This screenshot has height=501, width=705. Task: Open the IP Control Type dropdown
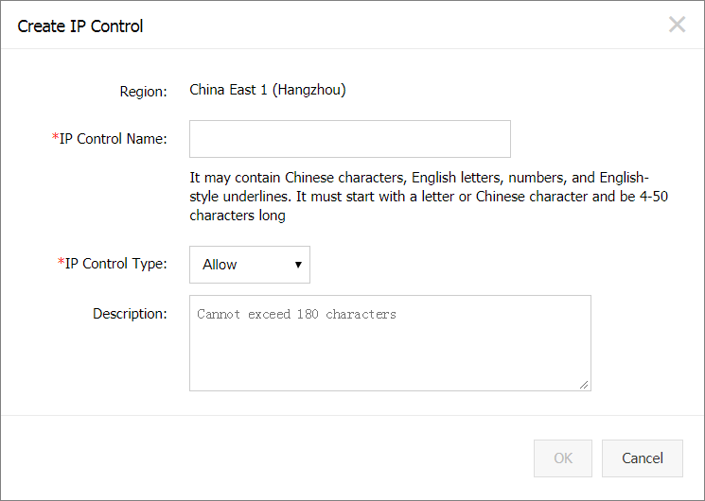tap(250, 265)
